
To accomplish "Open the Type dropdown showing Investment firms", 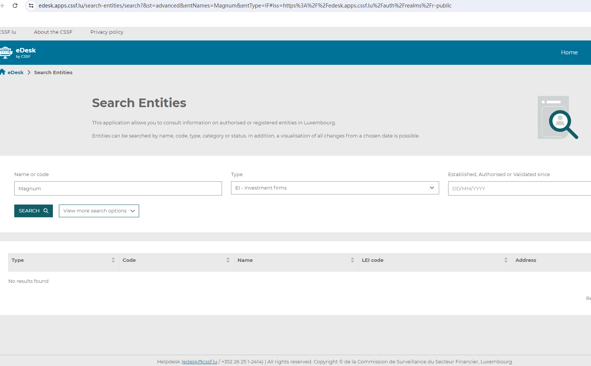I will tap(335, 188).
